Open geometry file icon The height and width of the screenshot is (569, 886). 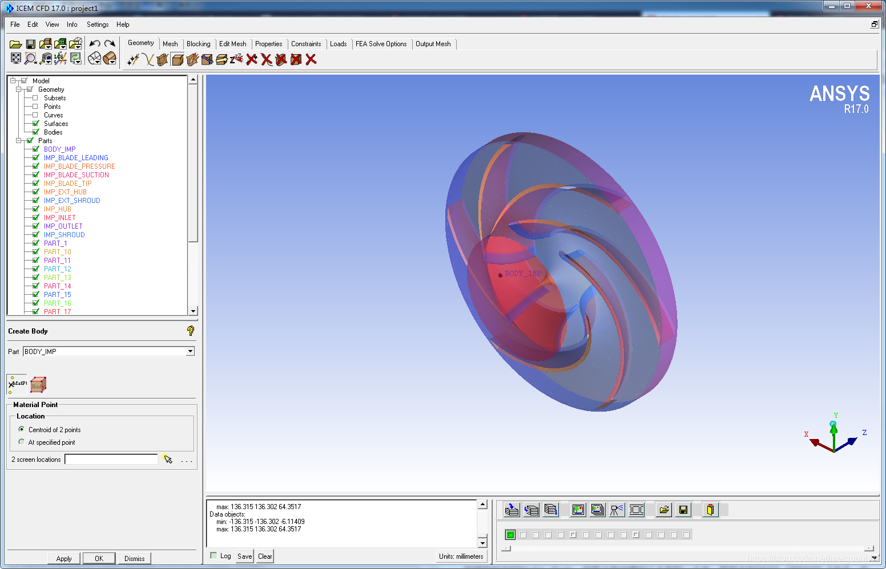[x=46, y=44]
